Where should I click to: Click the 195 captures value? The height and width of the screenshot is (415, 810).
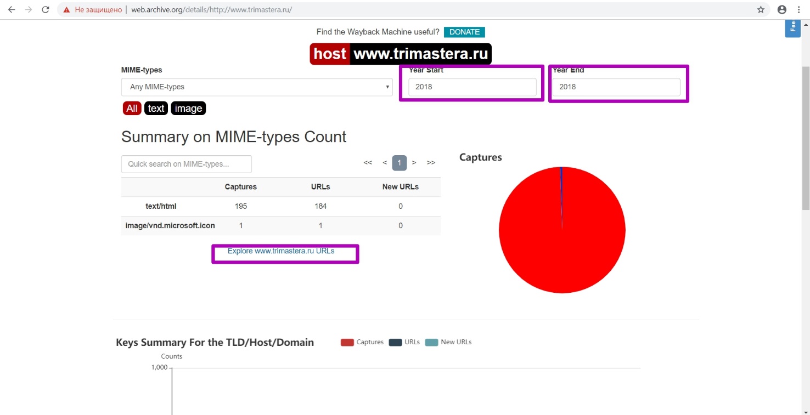pos(241,206)
